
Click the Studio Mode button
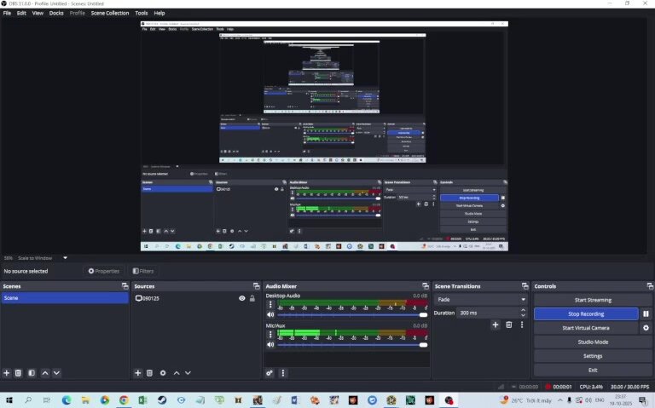[x=593, y=342]
